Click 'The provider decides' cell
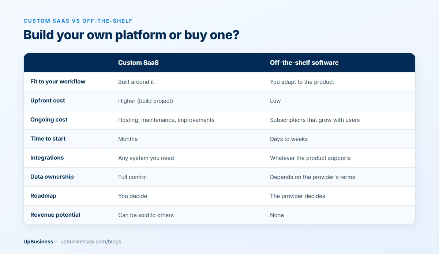 tap(297, 196)
